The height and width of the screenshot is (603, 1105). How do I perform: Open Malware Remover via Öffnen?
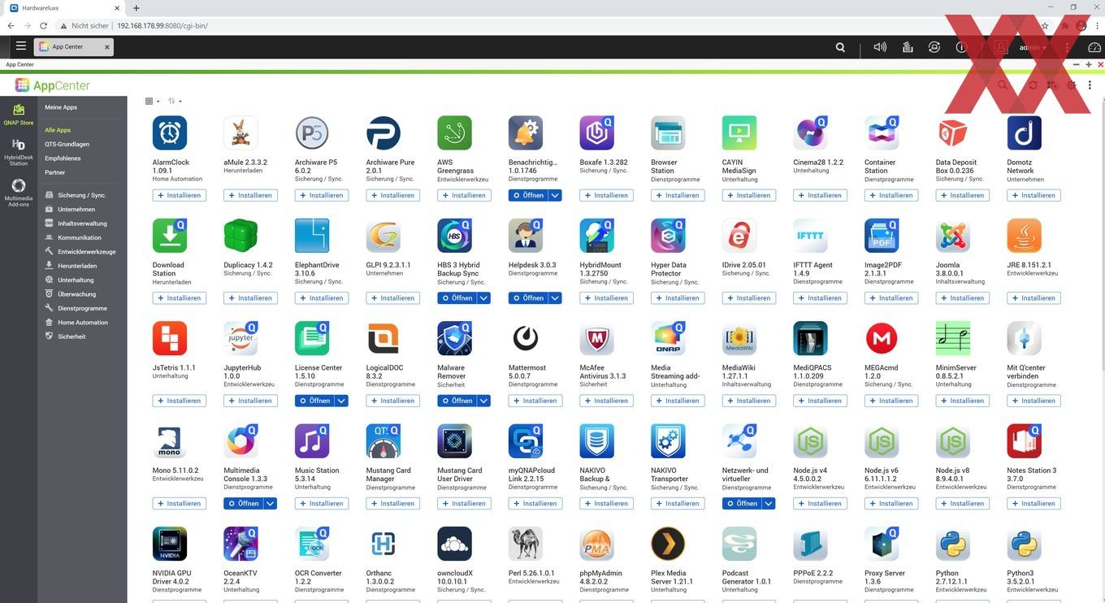457,401
